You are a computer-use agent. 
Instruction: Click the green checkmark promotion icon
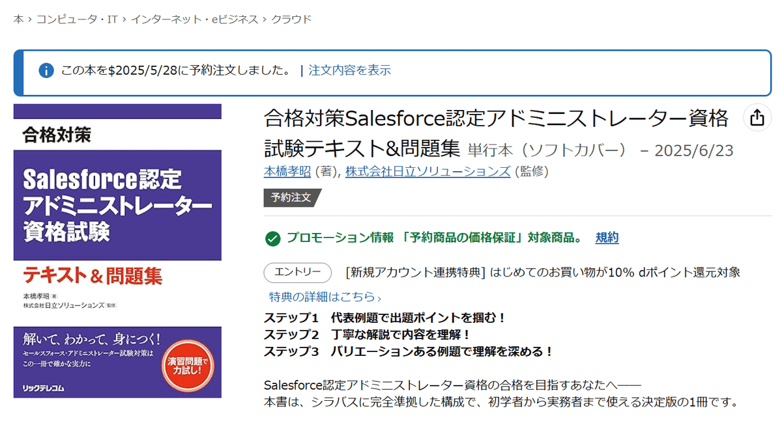(x=272, y=238)
